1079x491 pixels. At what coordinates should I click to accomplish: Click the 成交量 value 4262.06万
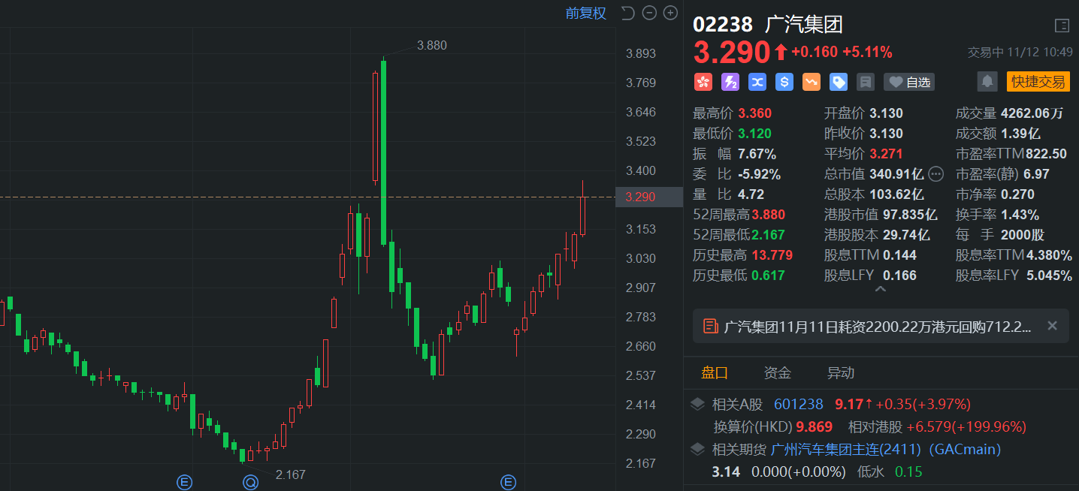tap(1032, 113)
